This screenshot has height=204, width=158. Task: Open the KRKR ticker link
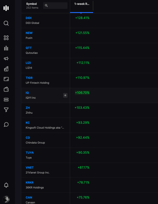coord(30,182)
